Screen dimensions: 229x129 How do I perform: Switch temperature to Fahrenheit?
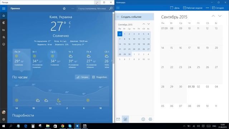coord(70,27)
